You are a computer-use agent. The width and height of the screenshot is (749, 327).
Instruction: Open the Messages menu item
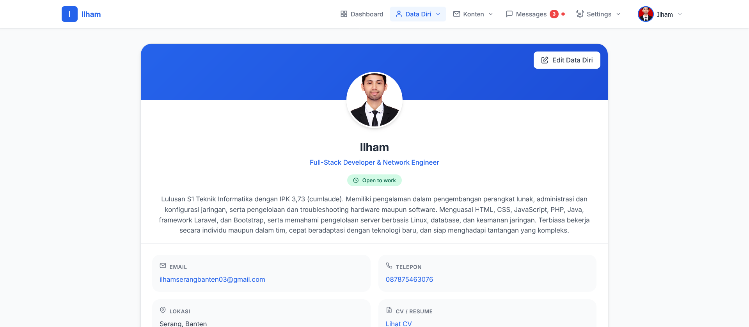(x=535, y=14)
